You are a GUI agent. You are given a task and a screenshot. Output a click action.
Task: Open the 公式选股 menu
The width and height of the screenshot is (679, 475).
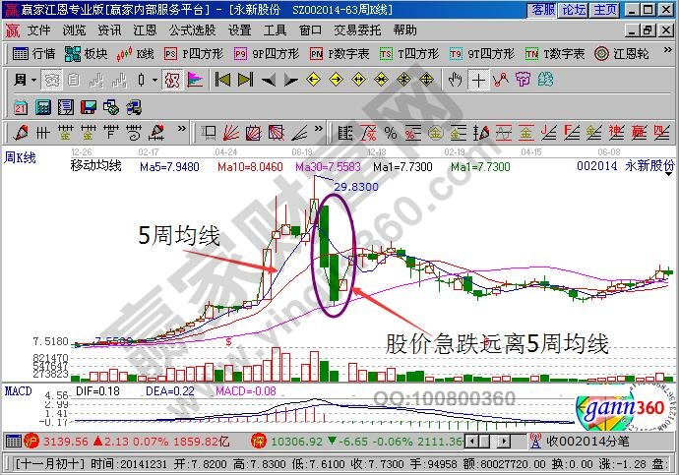pos(192,30)
